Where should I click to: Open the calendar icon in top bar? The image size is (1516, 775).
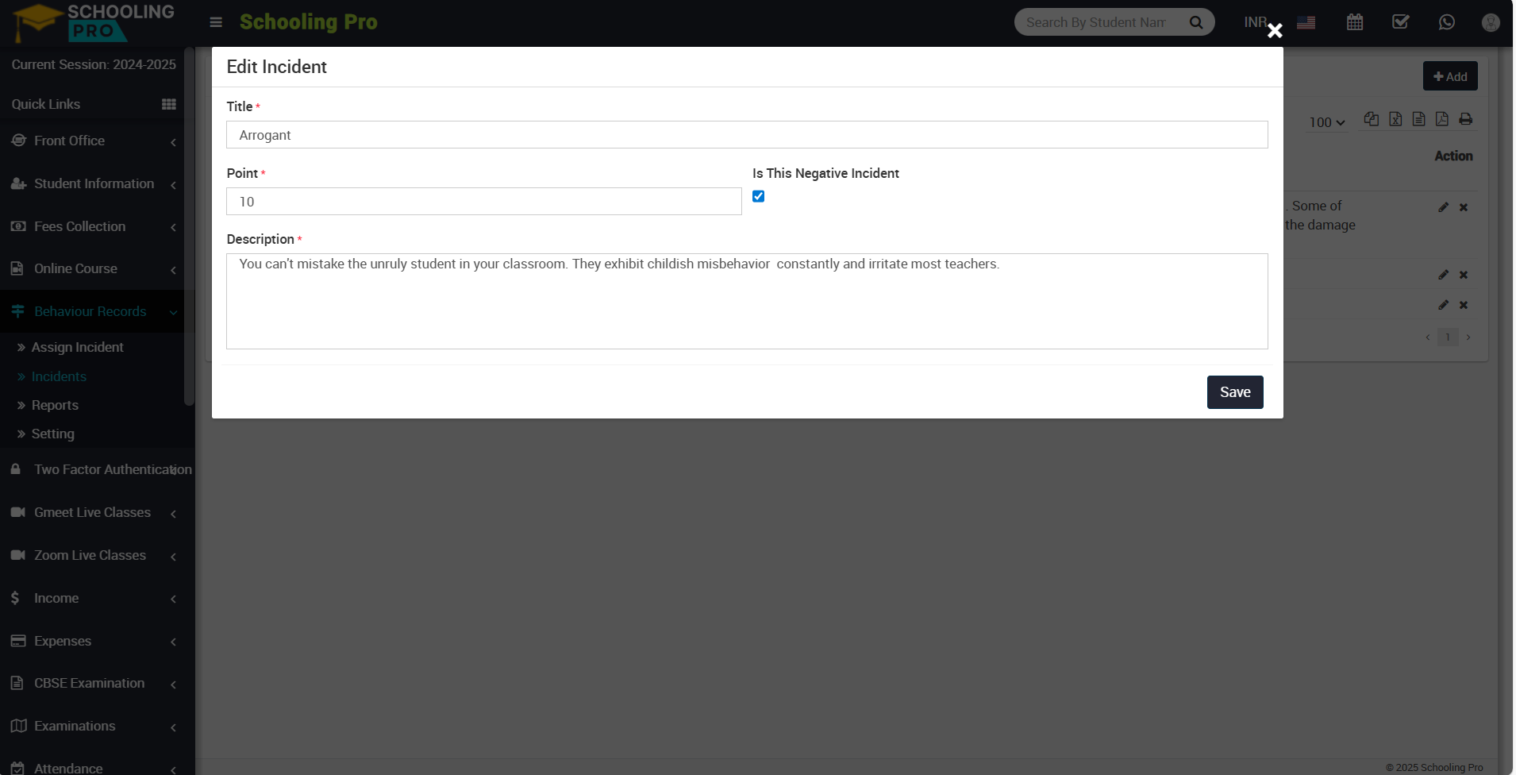pyautogui.click(x=1355, y=22)
